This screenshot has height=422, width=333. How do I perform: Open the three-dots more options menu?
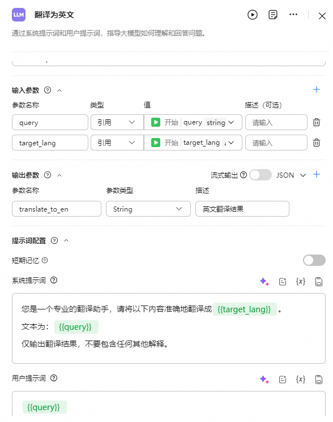click(x=293, y=15)
